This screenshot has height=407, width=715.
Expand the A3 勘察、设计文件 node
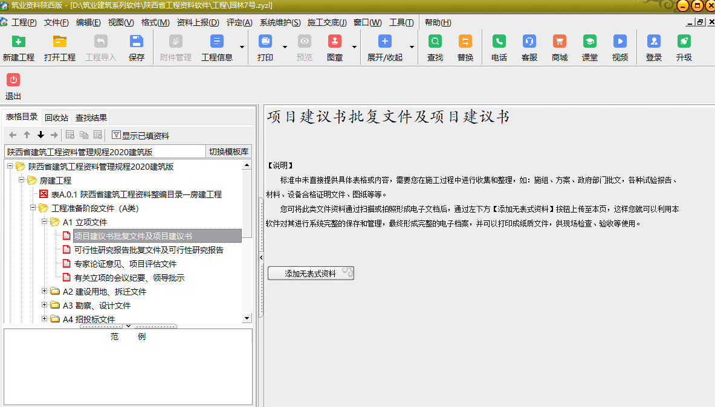click(x=44, y=306)
